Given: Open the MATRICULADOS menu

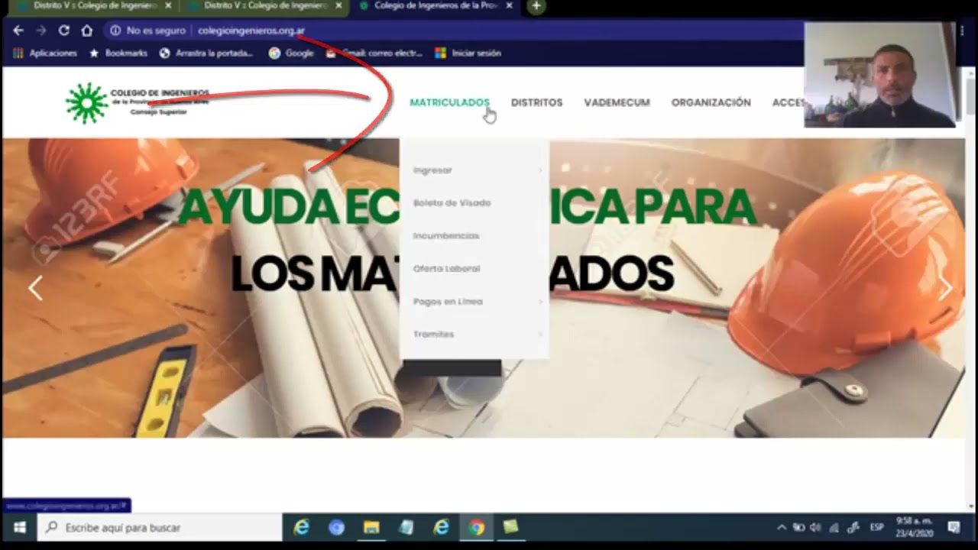Looking at the screenshot, I should [449, 102].
